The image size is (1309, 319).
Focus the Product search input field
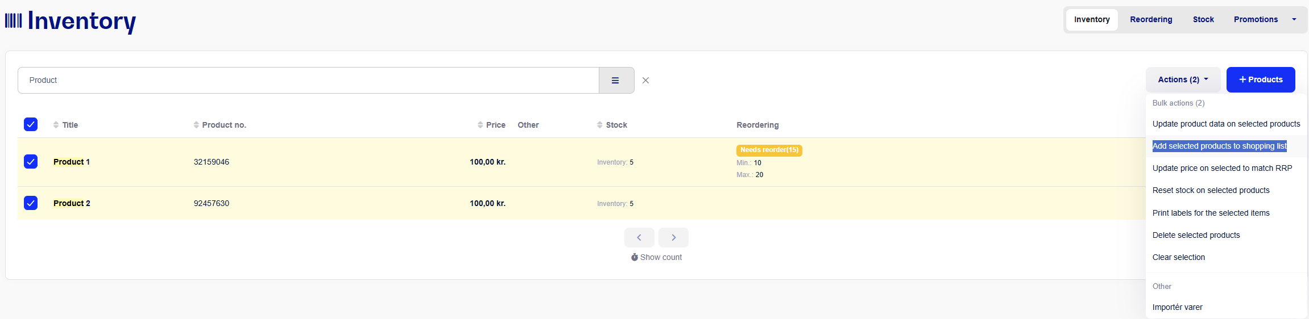308,81
